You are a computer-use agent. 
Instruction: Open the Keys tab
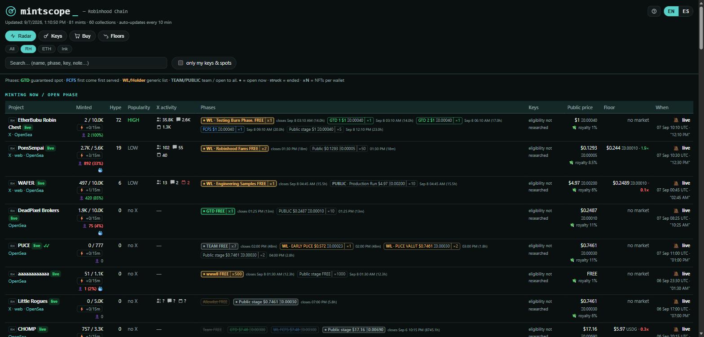pos(53,36)
